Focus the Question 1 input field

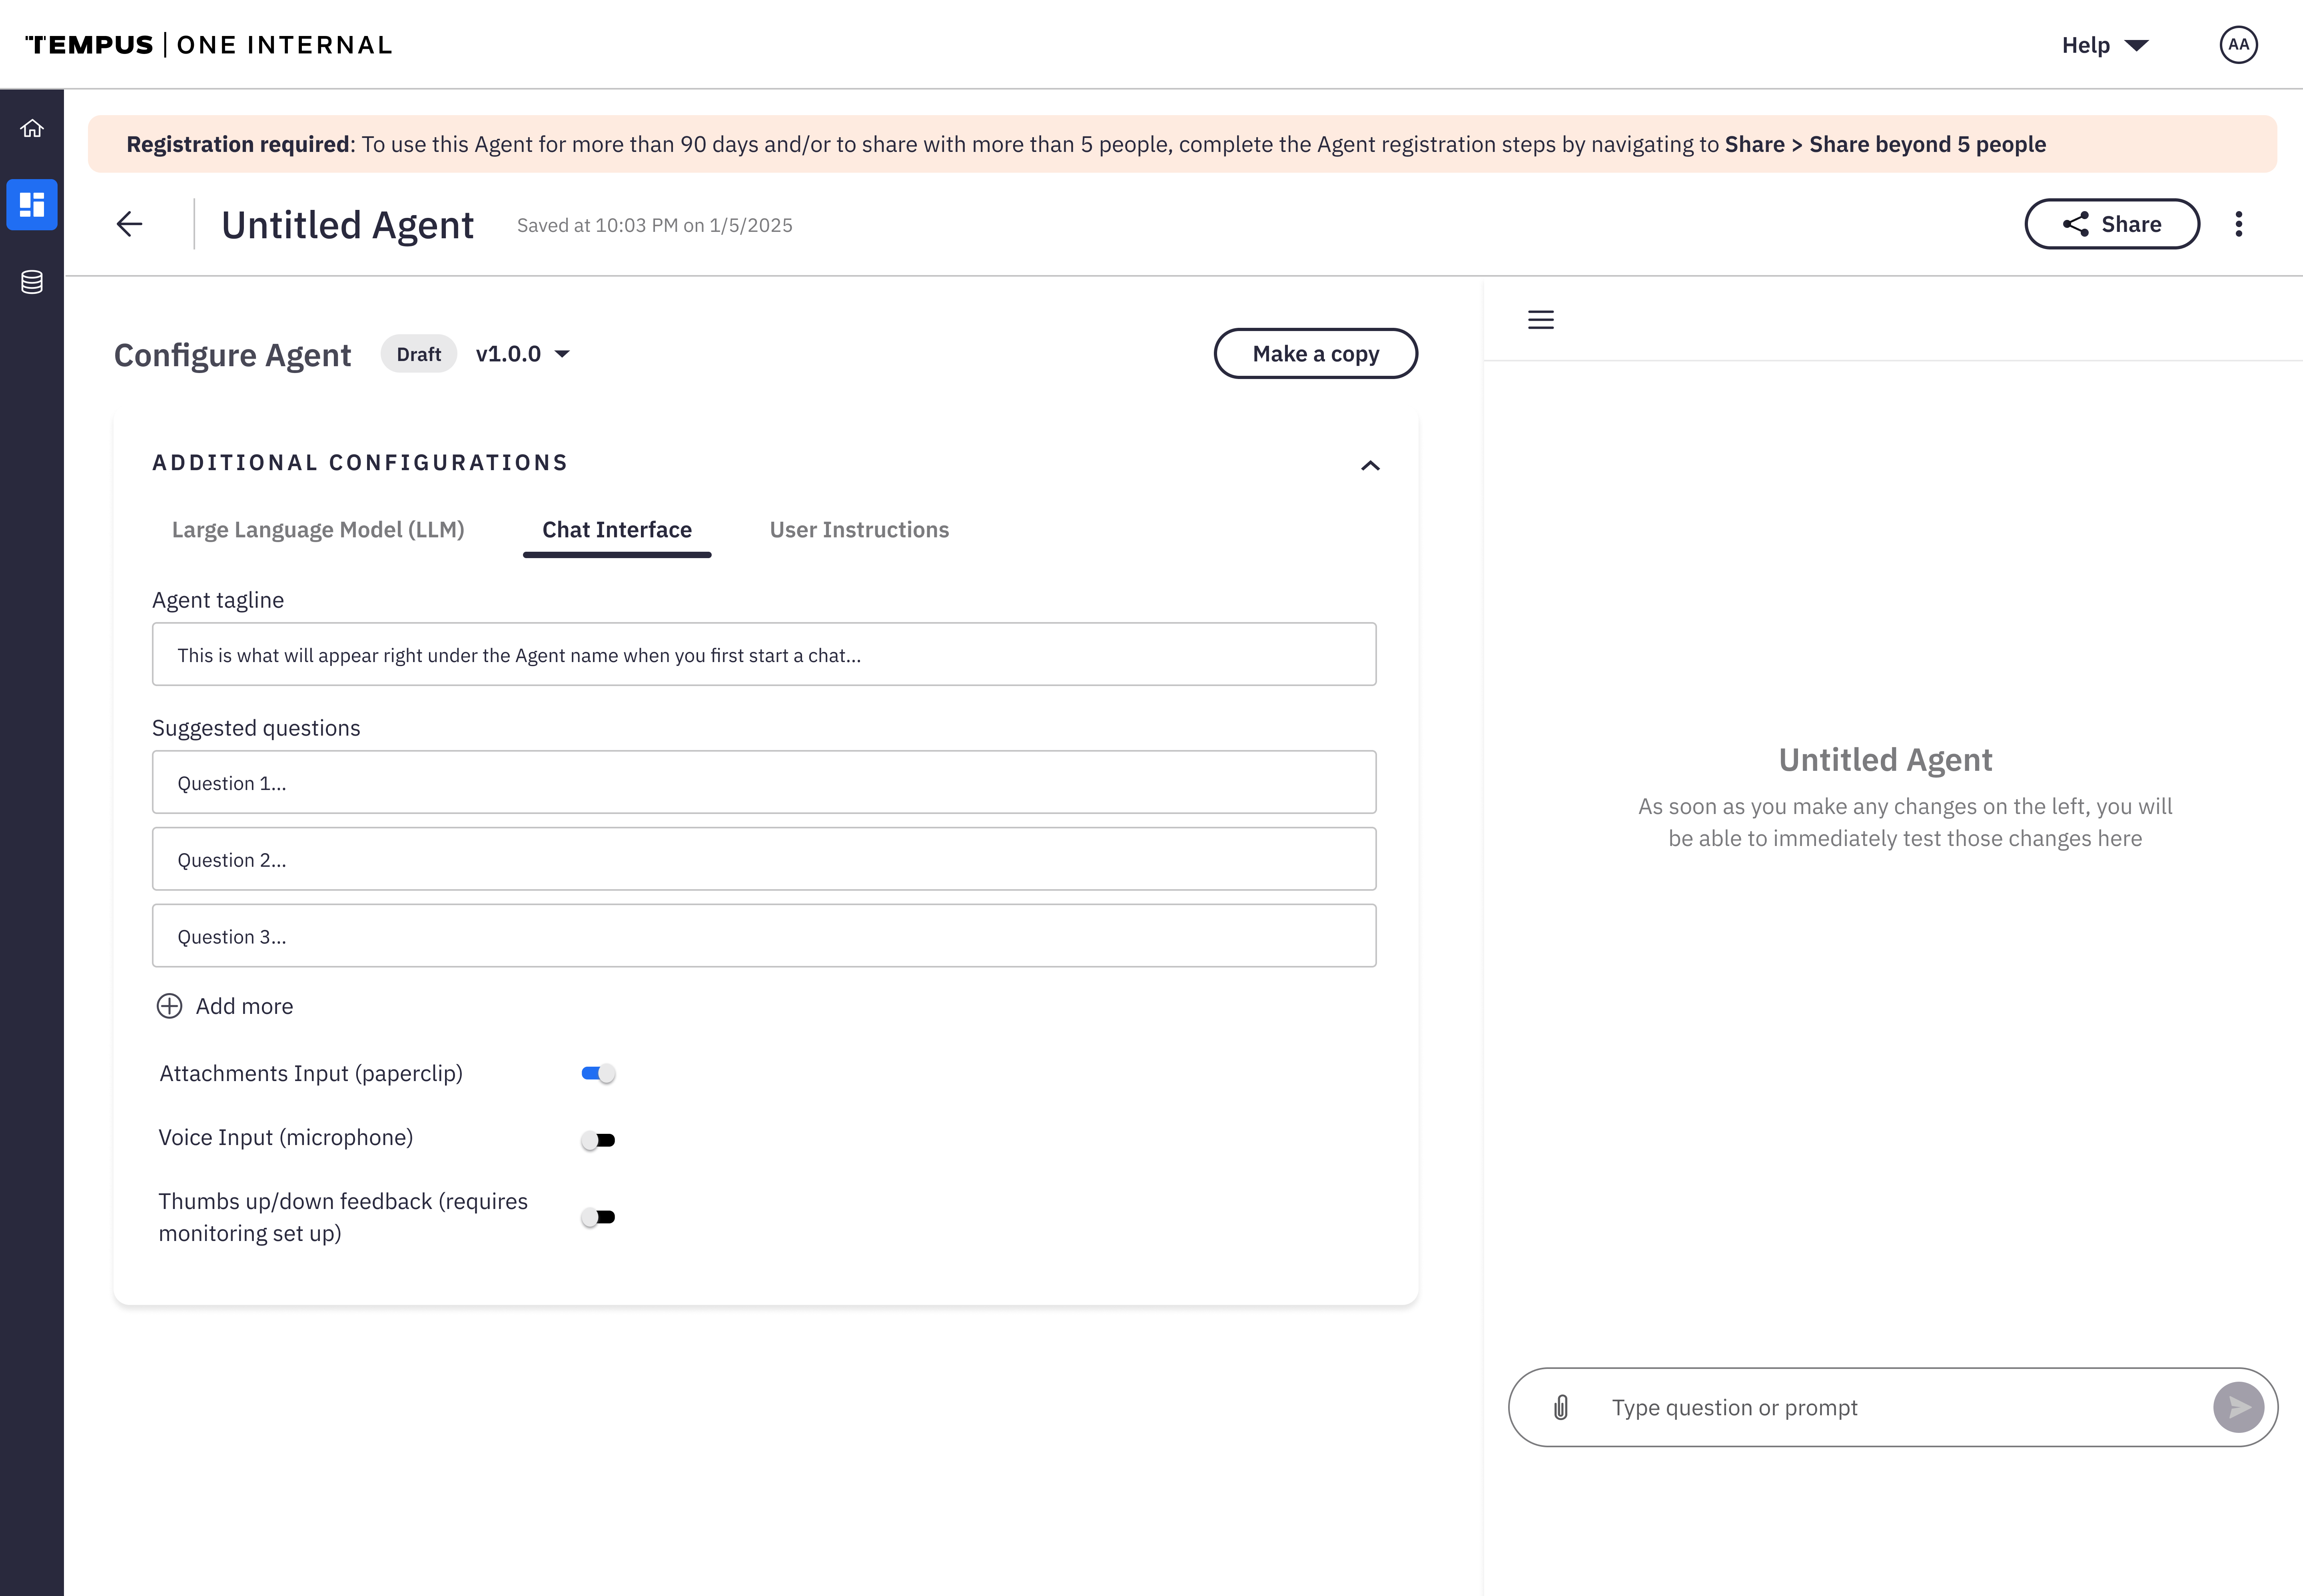(764, 782)
